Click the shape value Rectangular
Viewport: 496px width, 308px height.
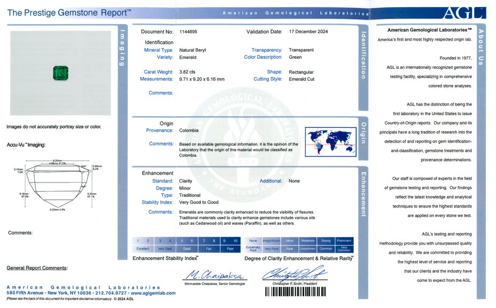click(301, 72)
